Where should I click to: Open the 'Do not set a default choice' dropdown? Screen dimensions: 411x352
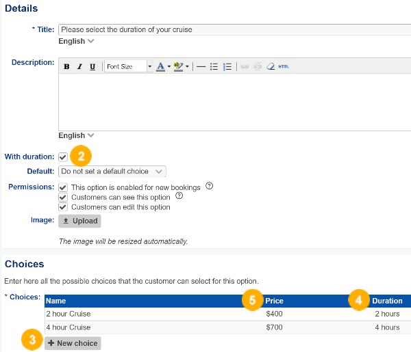[112, 172]
